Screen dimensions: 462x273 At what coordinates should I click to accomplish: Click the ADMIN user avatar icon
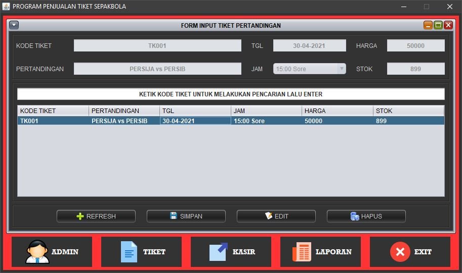pyautogui.click(x=37, y=251)
